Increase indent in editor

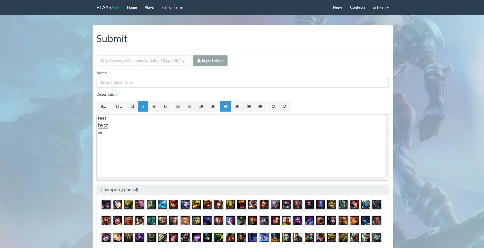coord(213,106)
